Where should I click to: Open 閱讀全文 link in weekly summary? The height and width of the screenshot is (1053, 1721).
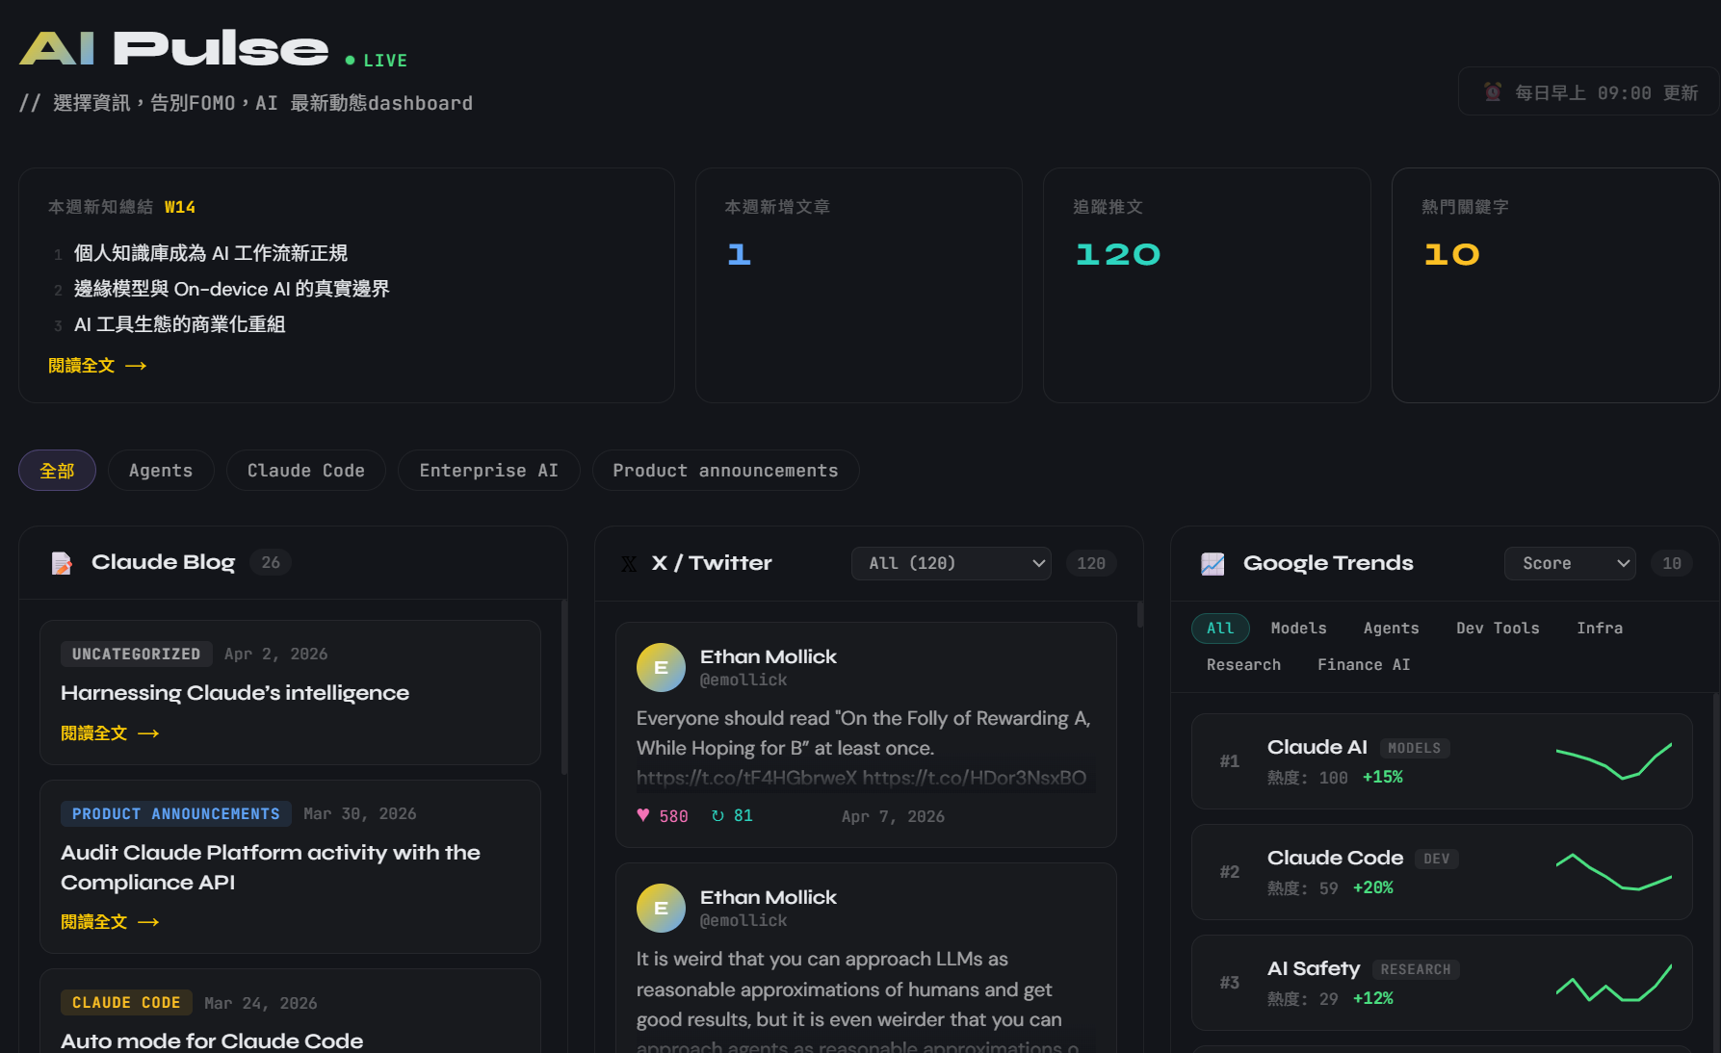point(97,366)
